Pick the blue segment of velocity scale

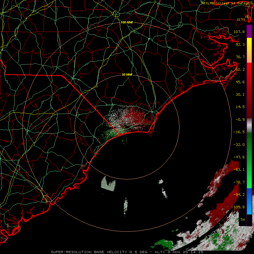249,201
